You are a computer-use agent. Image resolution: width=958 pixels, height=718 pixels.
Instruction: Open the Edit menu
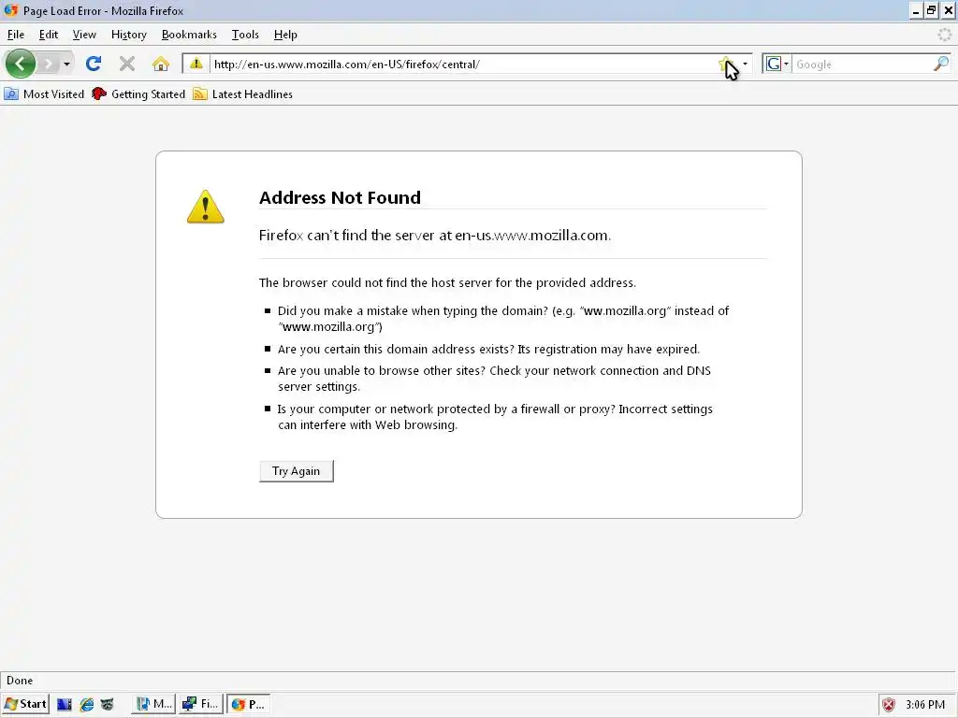point(49,35)
